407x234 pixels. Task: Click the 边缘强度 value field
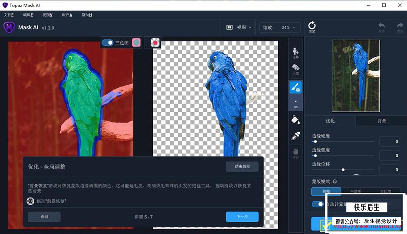(x=390, y=156)
